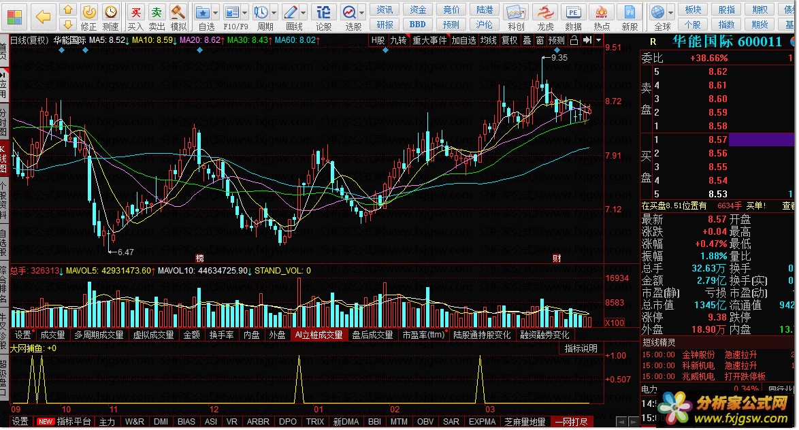Select the 一网打尽 indicator tab

click(x=571, y=422)
